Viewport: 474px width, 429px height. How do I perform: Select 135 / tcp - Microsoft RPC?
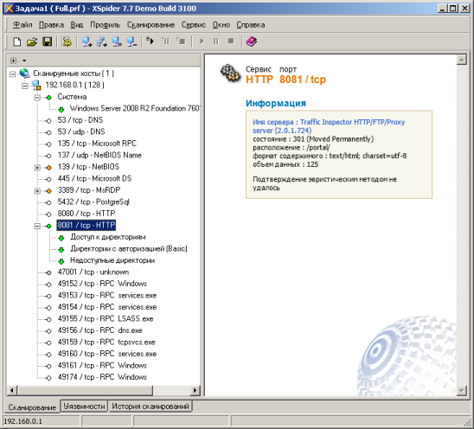click(97, 144)
